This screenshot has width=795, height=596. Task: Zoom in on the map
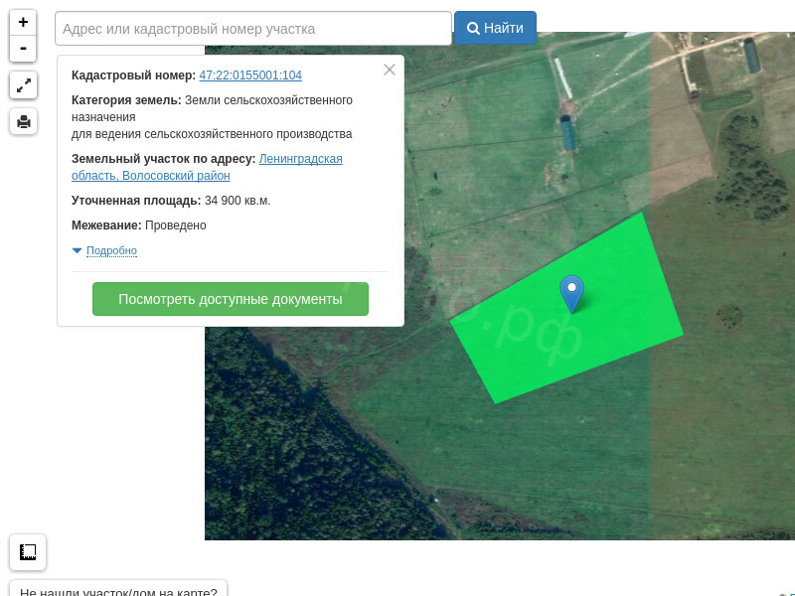(x=23, y=22)
